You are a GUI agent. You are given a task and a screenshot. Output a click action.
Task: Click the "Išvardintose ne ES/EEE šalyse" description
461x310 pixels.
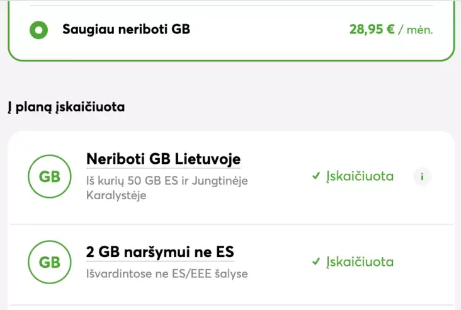tap(167, 274)
